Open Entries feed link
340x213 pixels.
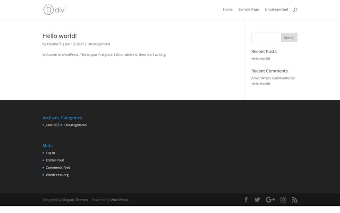[55, 160]
